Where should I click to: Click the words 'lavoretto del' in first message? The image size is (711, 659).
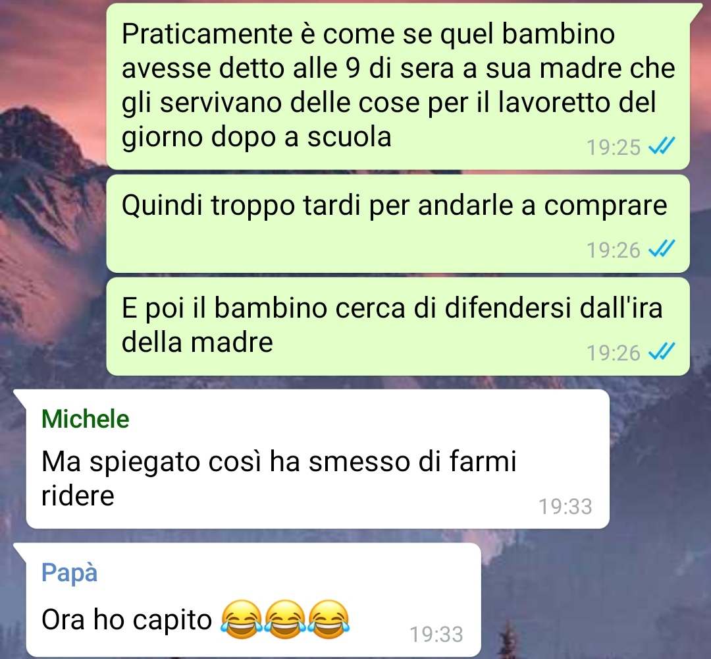click(x=577, y=103)
